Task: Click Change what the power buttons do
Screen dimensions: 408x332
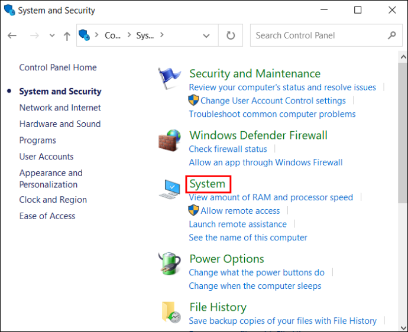Action: [257, 272]
